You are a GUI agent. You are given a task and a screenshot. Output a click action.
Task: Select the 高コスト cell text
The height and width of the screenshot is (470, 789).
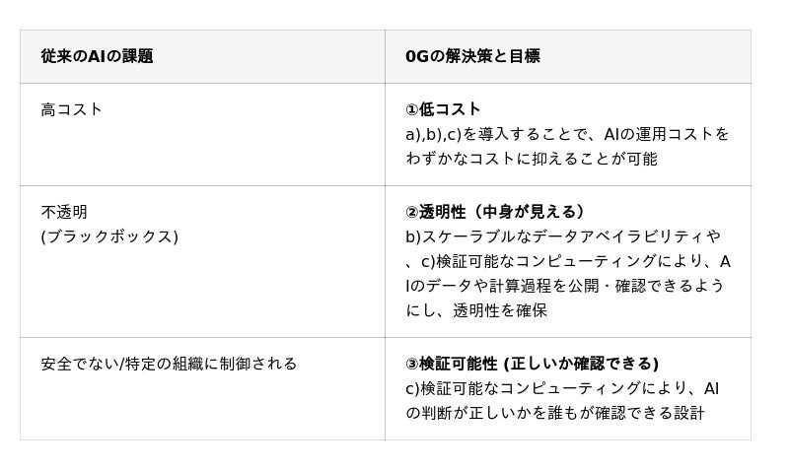tap(71, 109)
